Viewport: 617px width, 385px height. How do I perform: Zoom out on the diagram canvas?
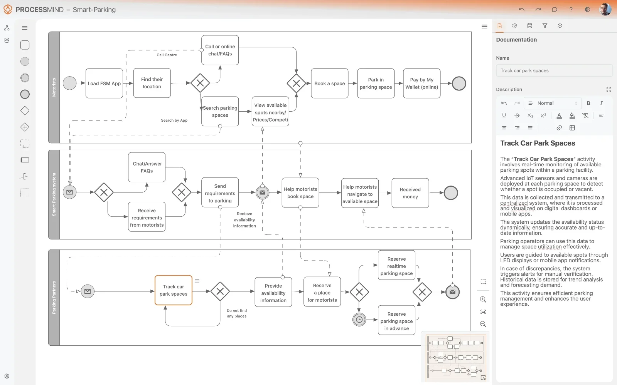[483, 324]
